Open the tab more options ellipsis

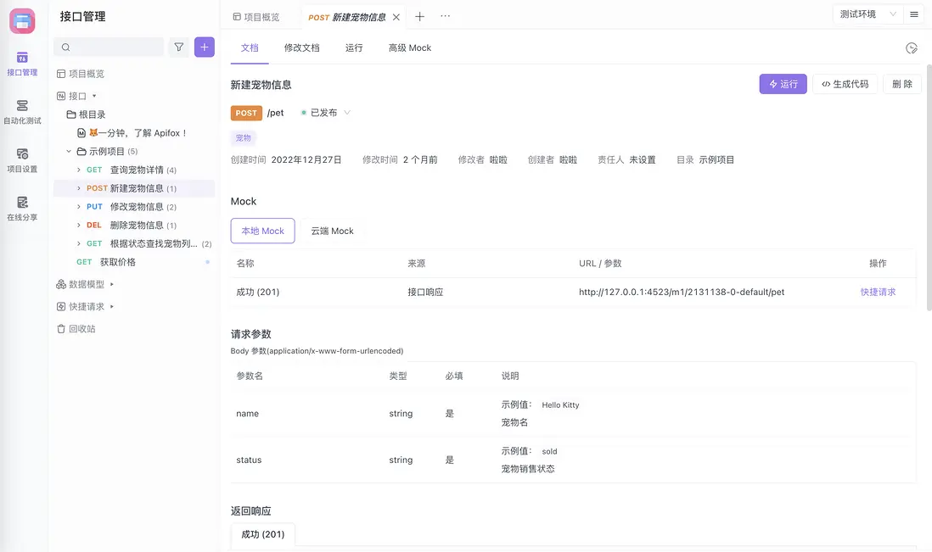445,16
